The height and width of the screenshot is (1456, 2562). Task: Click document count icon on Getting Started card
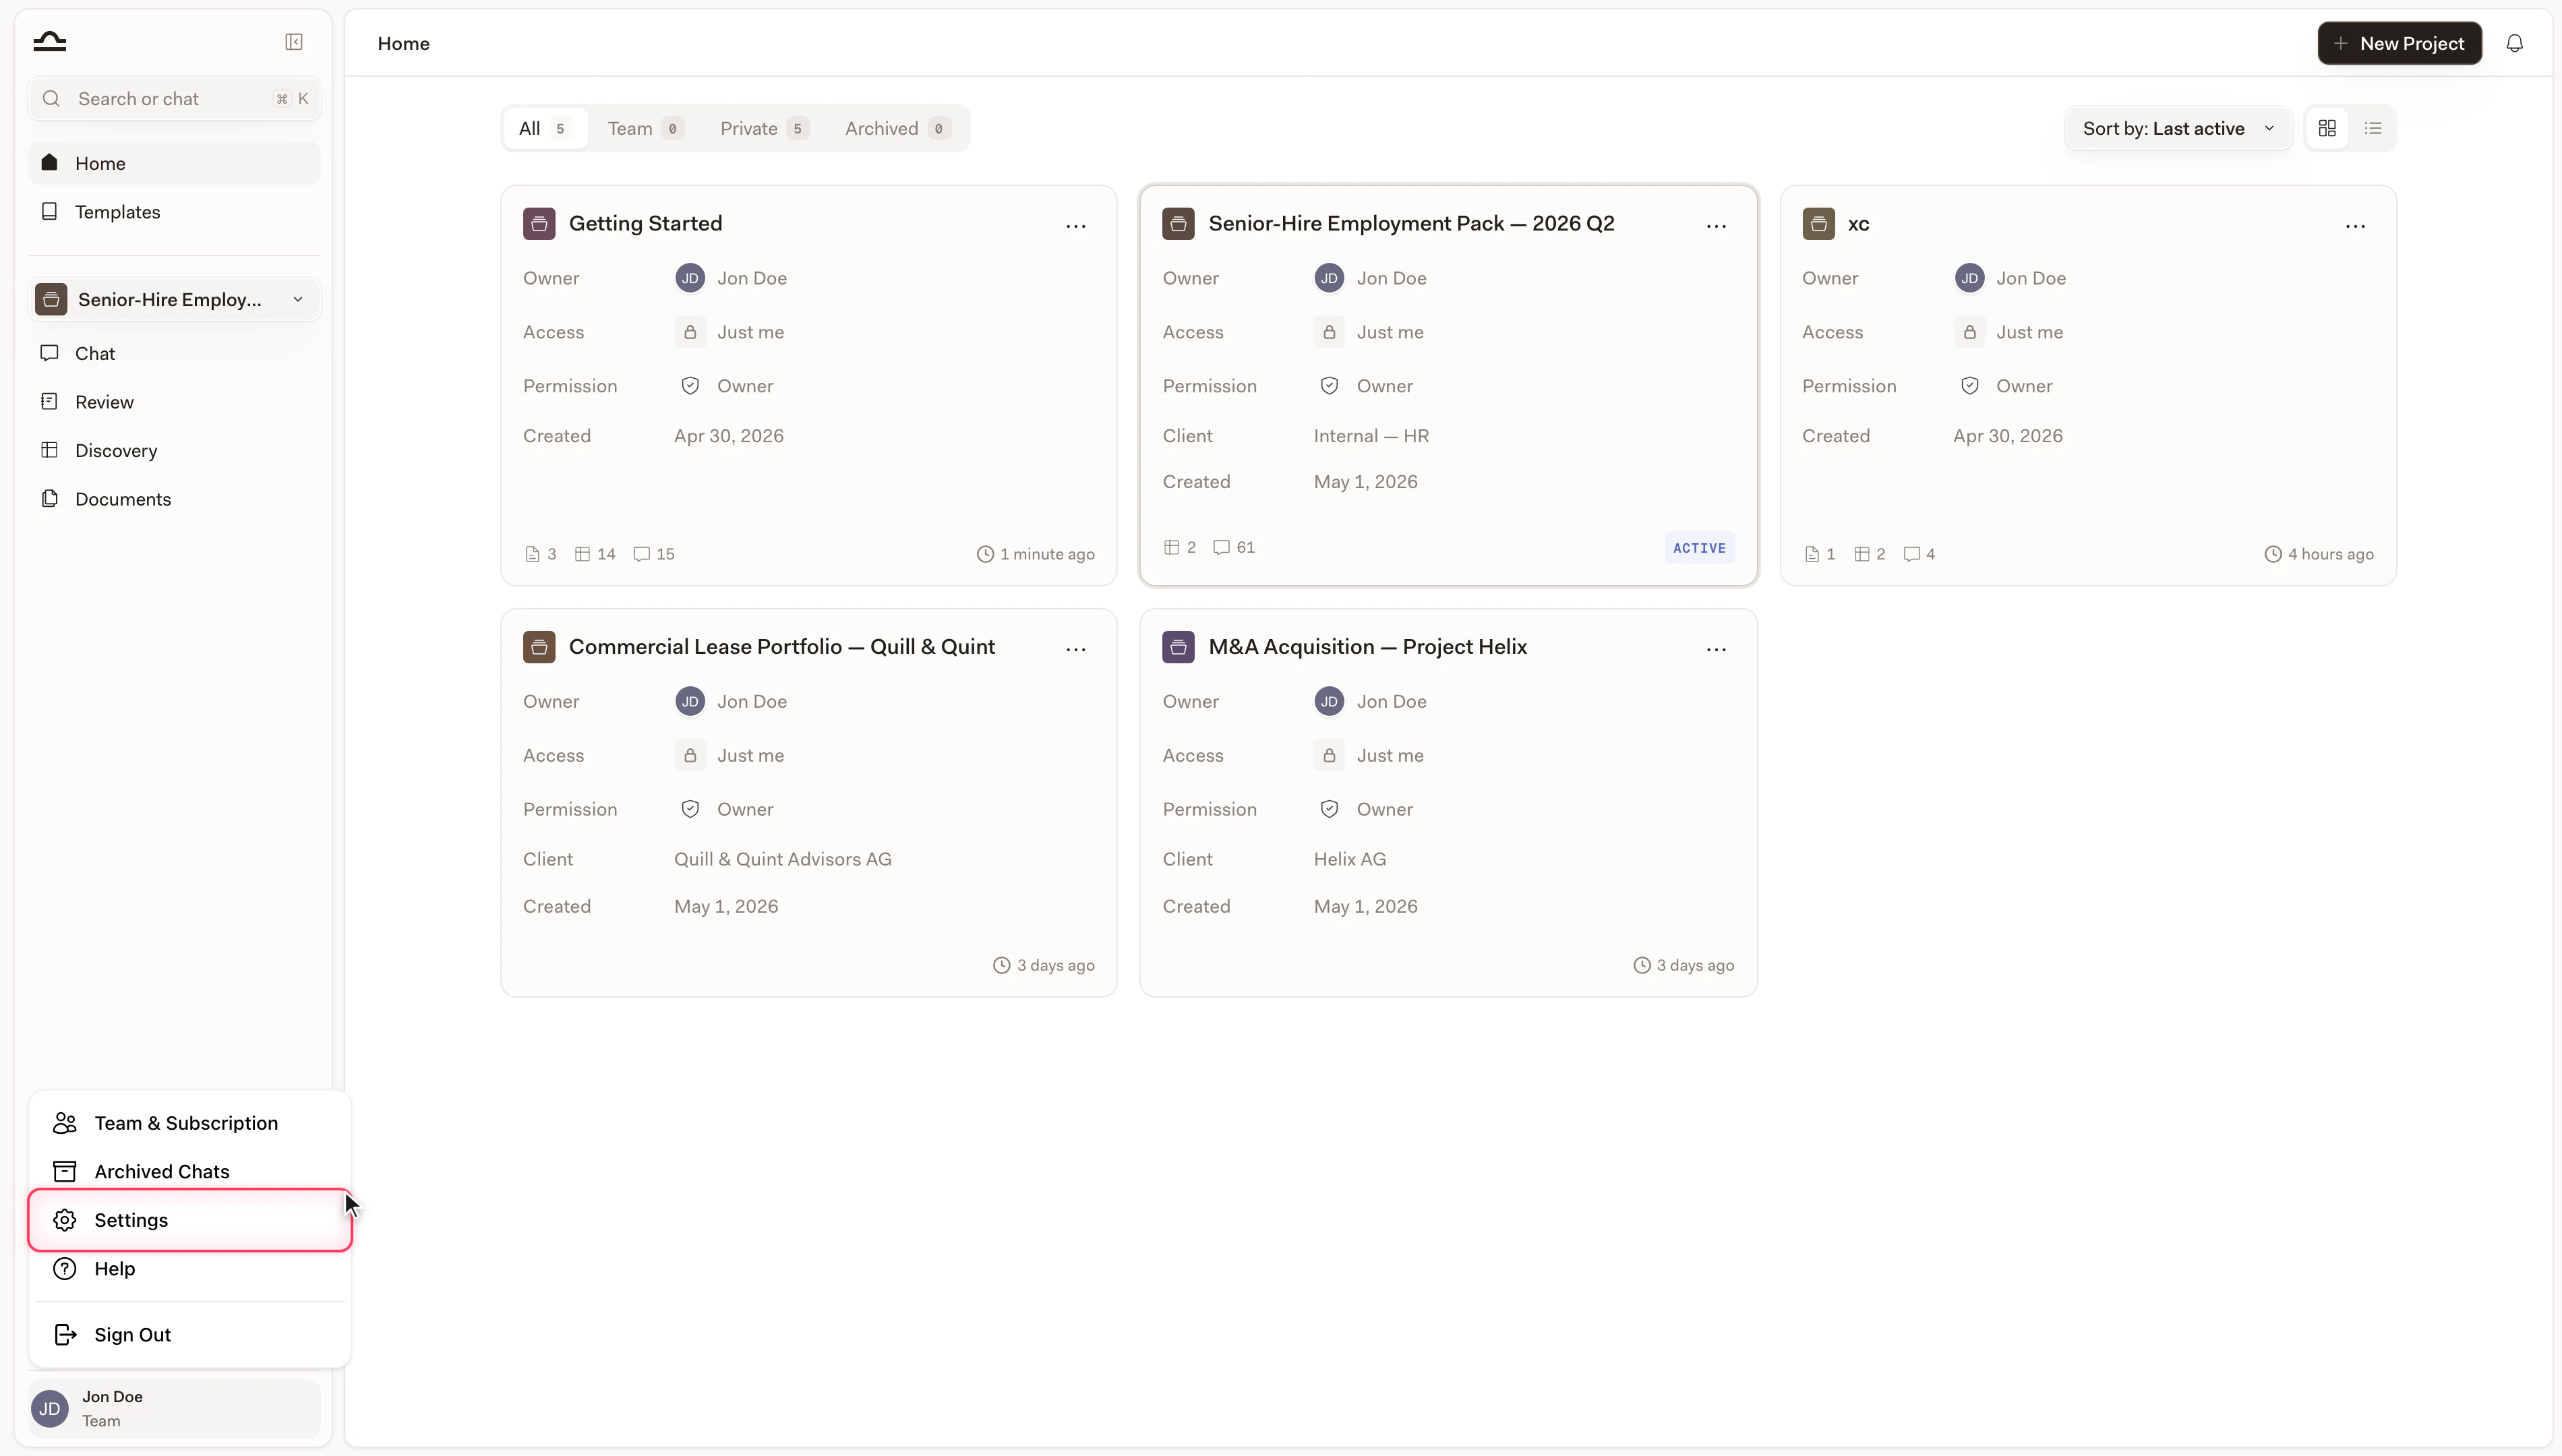tap(532, 554)
